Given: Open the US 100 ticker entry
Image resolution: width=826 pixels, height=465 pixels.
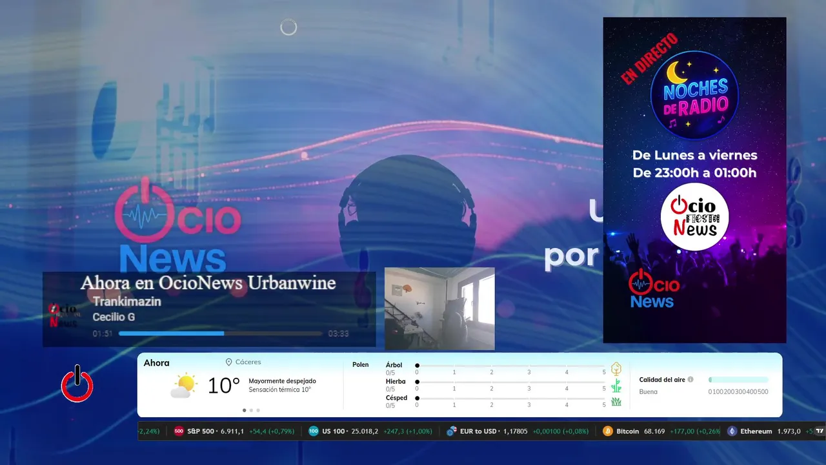Looking at the screenshot, I should tap(370, 431).
